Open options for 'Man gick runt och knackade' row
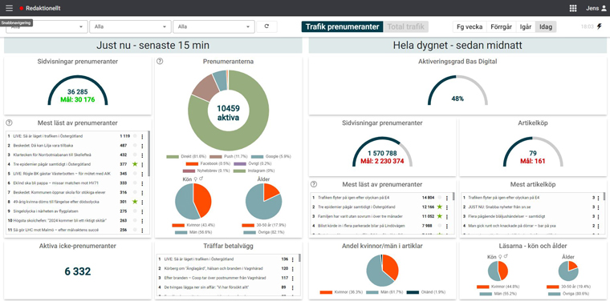The height and width of the screenshot is (301, 610). pyautogui.click(x=598, y=226)
